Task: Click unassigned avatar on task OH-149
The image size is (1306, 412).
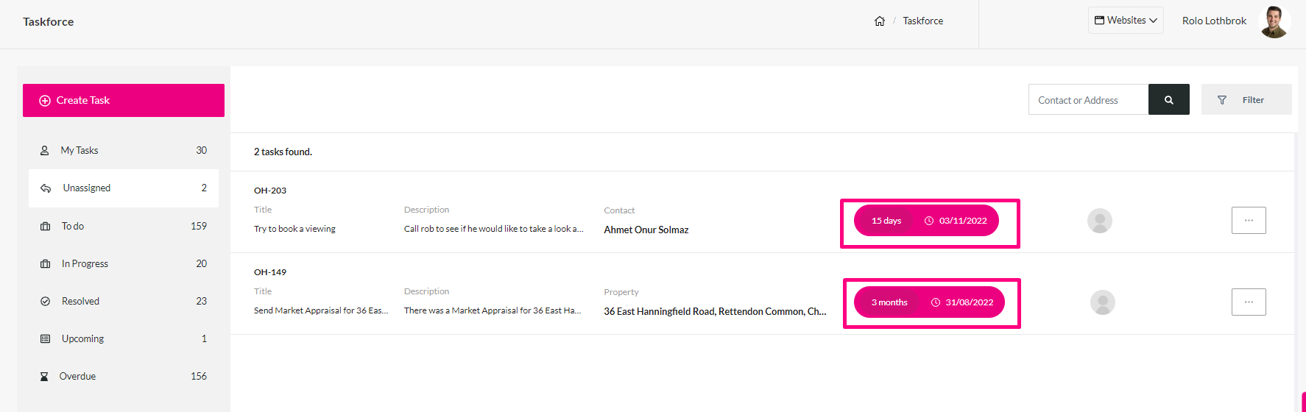Action: (1103, 302)
